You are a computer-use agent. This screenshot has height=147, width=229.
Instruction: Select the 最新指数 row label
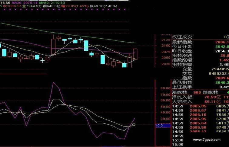coord(182,42)
